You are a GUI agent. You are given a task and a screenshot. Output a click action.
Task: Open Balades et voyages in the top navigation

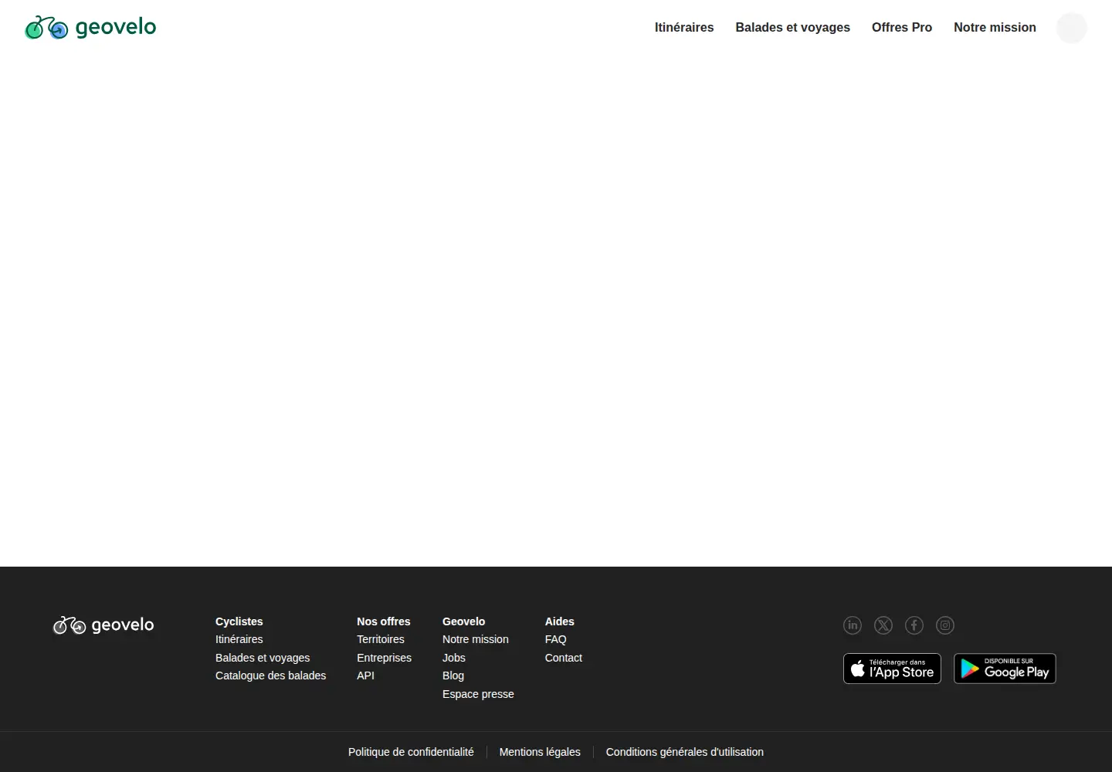click(792, 28)
